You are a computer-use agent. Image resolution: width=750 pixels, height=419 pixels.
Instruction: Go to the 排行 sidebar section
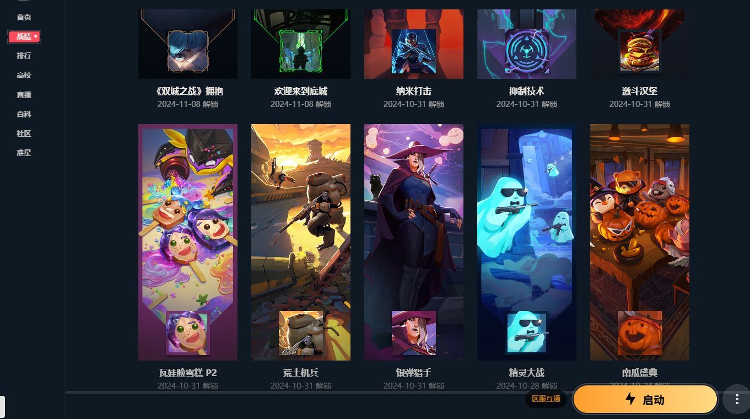point(24,56)
